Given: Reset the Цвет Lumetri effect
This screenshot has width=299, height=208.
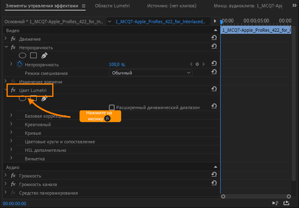Looking at the screenshot, I should click(x=214, y=89).
